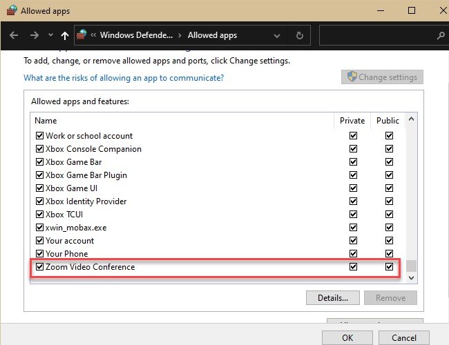
Task: Open recent locations dropdown arrow
Action: tap(50, 35)
